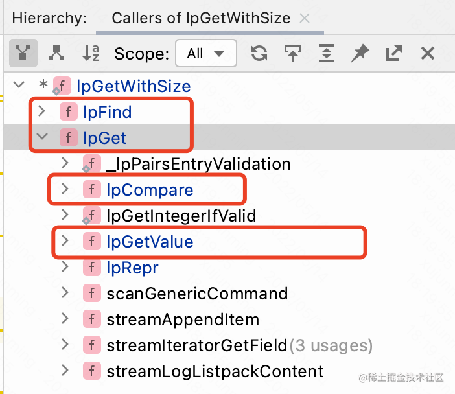The image size is (455, 394).
Task: Refresh the call hierarchy
Action: [x=259, y=53]
